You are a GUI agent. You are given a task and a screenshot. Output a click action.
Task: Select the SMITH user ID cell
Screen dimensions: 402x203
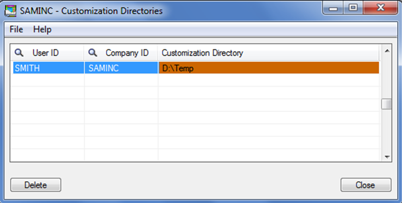[48, 68]
